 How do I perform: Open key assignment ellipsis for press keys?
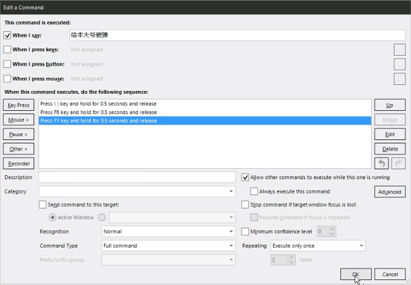point(400,50)
